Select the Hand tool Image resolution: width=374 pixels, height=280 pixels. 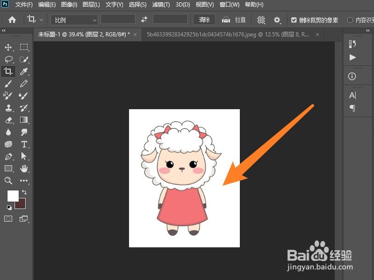point(24,168)
